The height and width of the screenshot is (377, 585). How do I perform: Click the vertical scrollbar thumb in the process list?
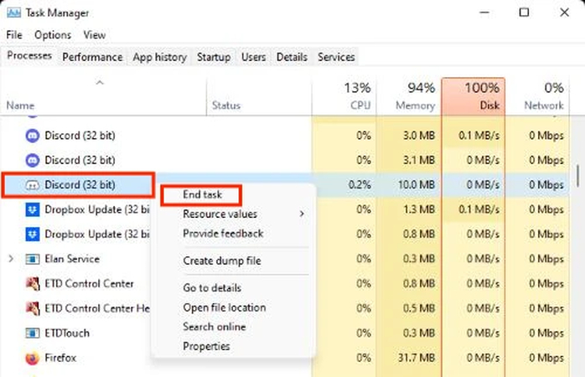[x=578, y=176]
